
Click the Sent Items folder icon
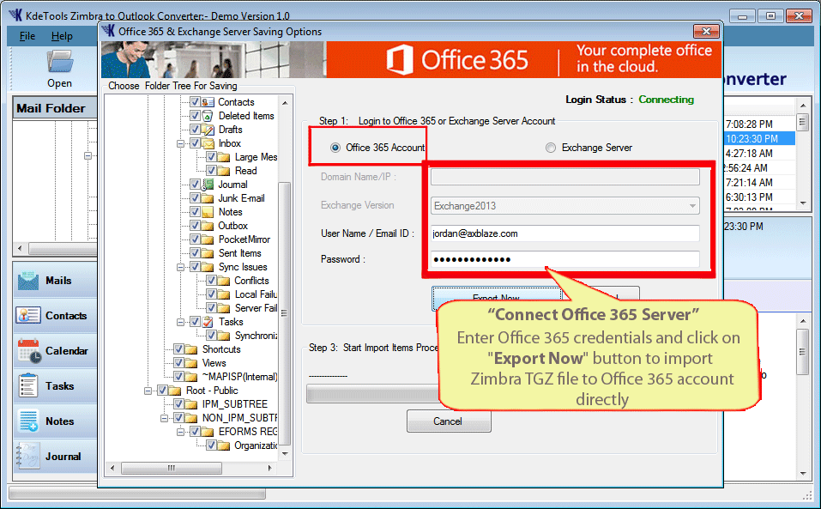pos(208,253)
